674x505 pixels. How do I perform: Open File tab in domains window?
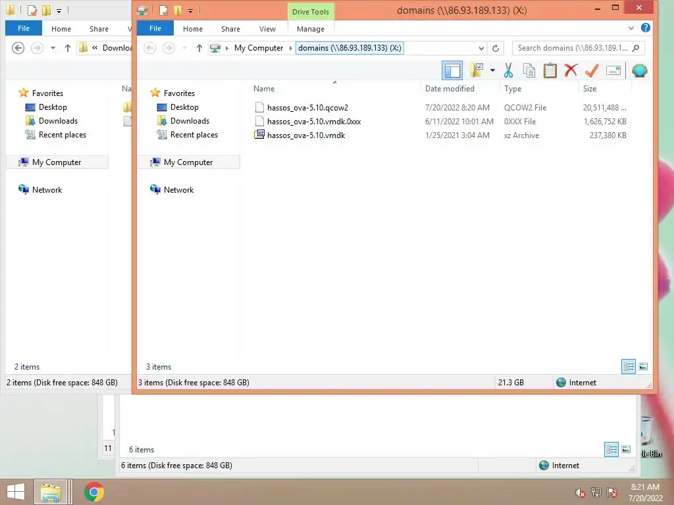coord(155,28)
